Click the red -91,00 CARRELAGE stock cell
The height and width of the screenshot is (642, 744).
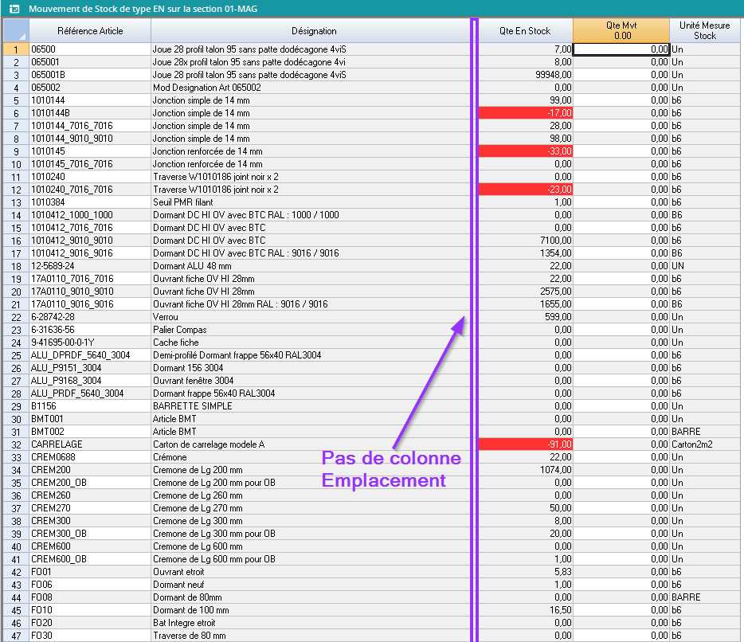pos(524,444)
